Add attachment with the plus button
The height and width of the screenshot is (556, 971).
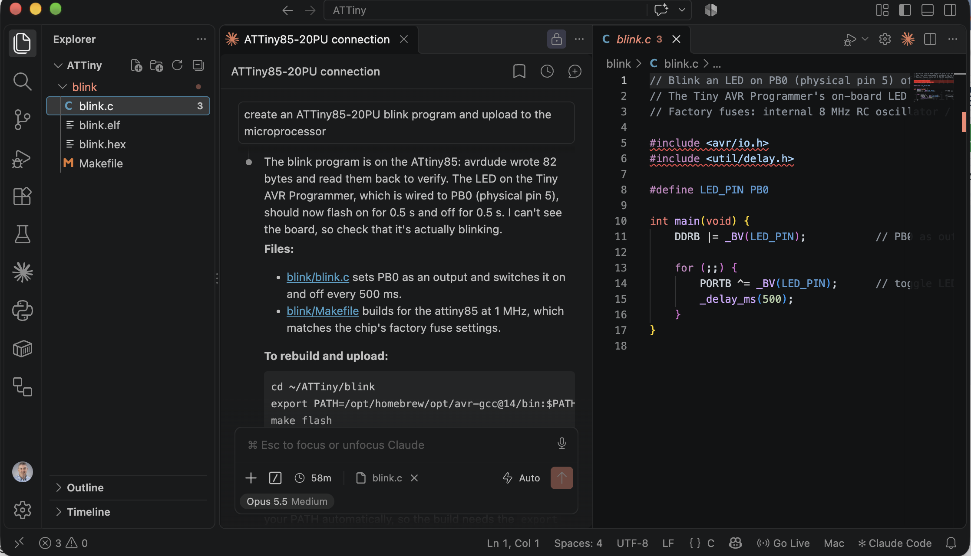tap(251, 478)
